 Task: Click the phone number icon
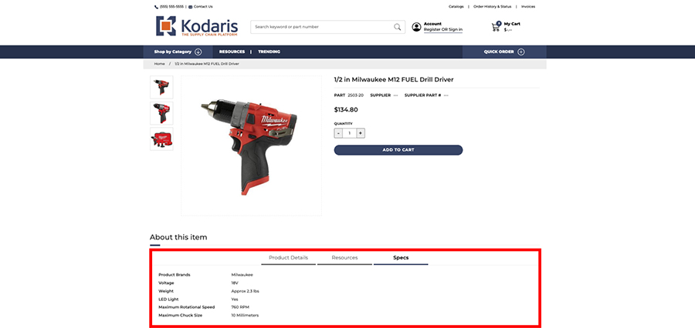156,7
